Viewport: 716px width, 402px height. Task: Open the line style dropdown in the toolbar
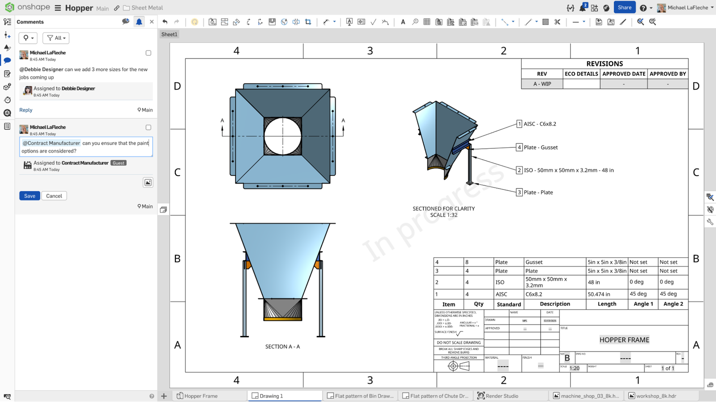[x=584, y=21]
